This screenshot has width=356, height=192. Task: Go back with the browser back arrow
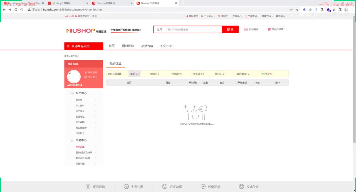point(4,9)
